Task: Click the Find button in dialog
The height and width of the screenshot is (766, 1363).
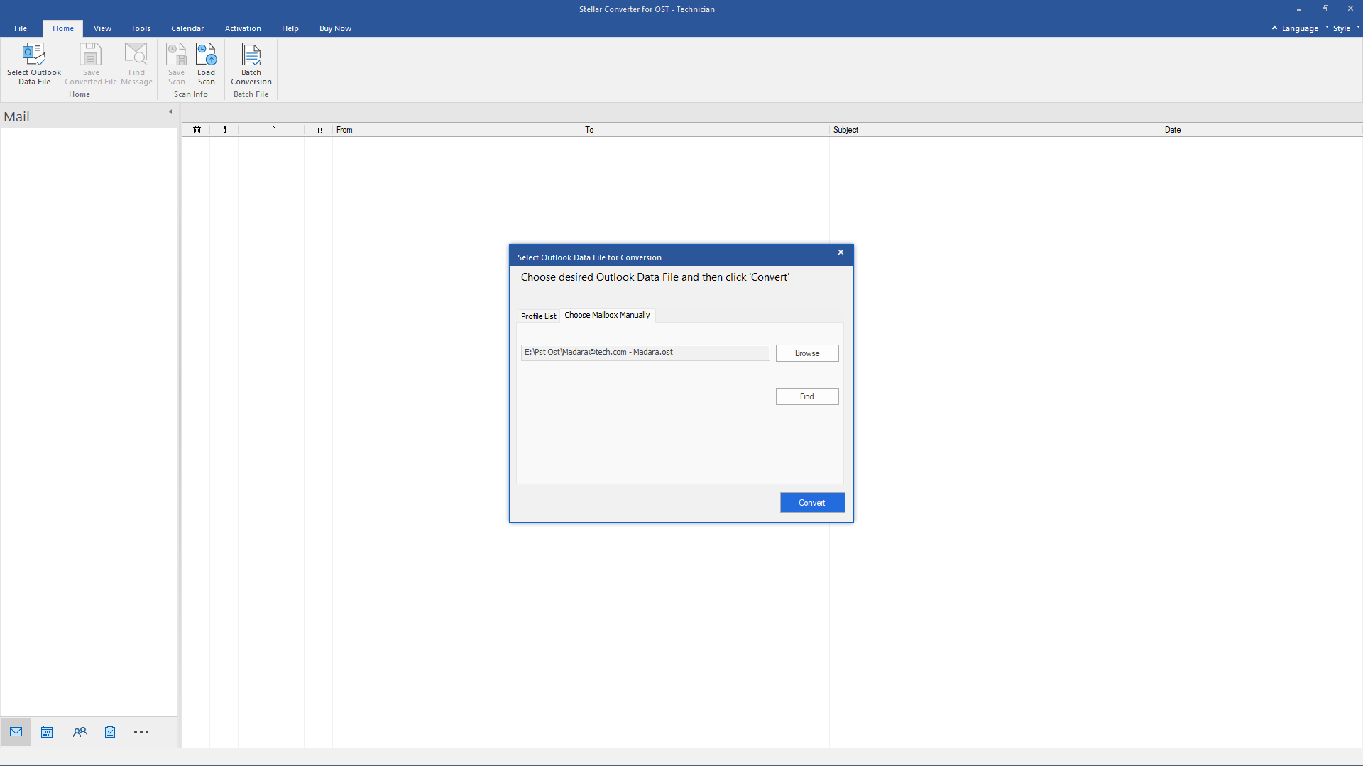Action: (x=806, y=396)
